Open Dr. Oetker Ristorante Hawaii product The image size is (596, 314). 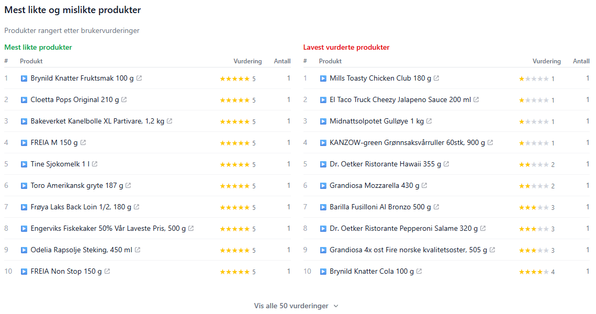click(x=385, y=164)
